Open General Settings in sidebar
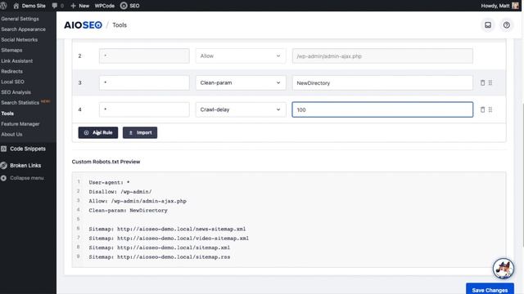 click(20, 19)
